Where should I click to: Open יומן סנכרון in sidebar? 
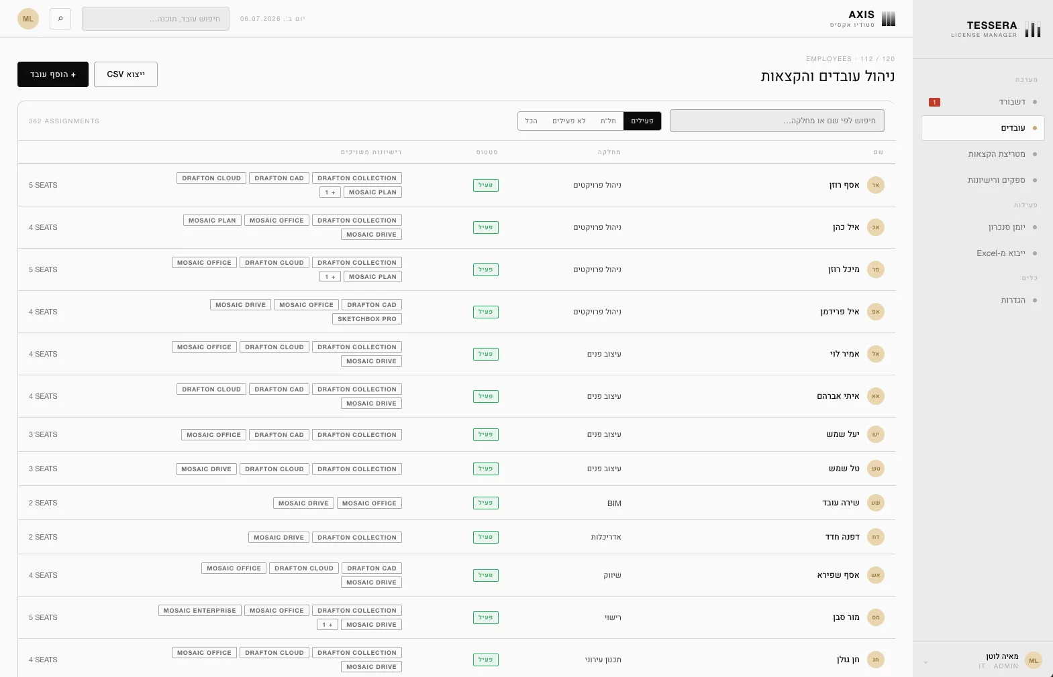coord(983,227)
